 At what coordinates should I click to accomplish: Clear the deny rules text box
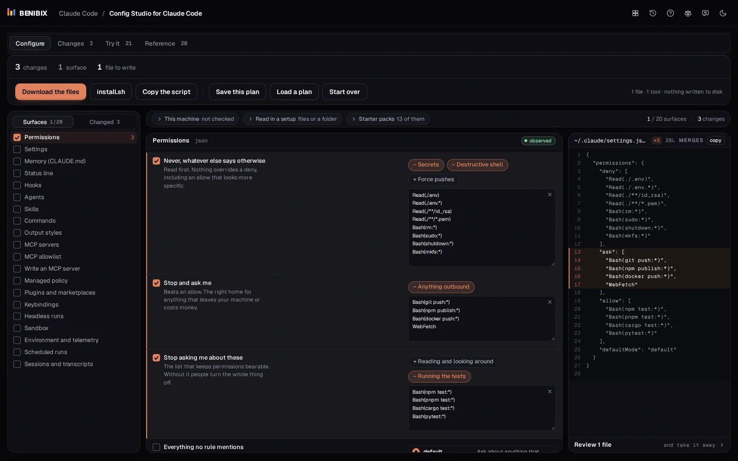[549, 195]
